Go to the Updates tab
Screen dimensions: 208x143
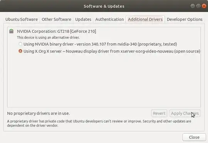click(x=83, y=19)
